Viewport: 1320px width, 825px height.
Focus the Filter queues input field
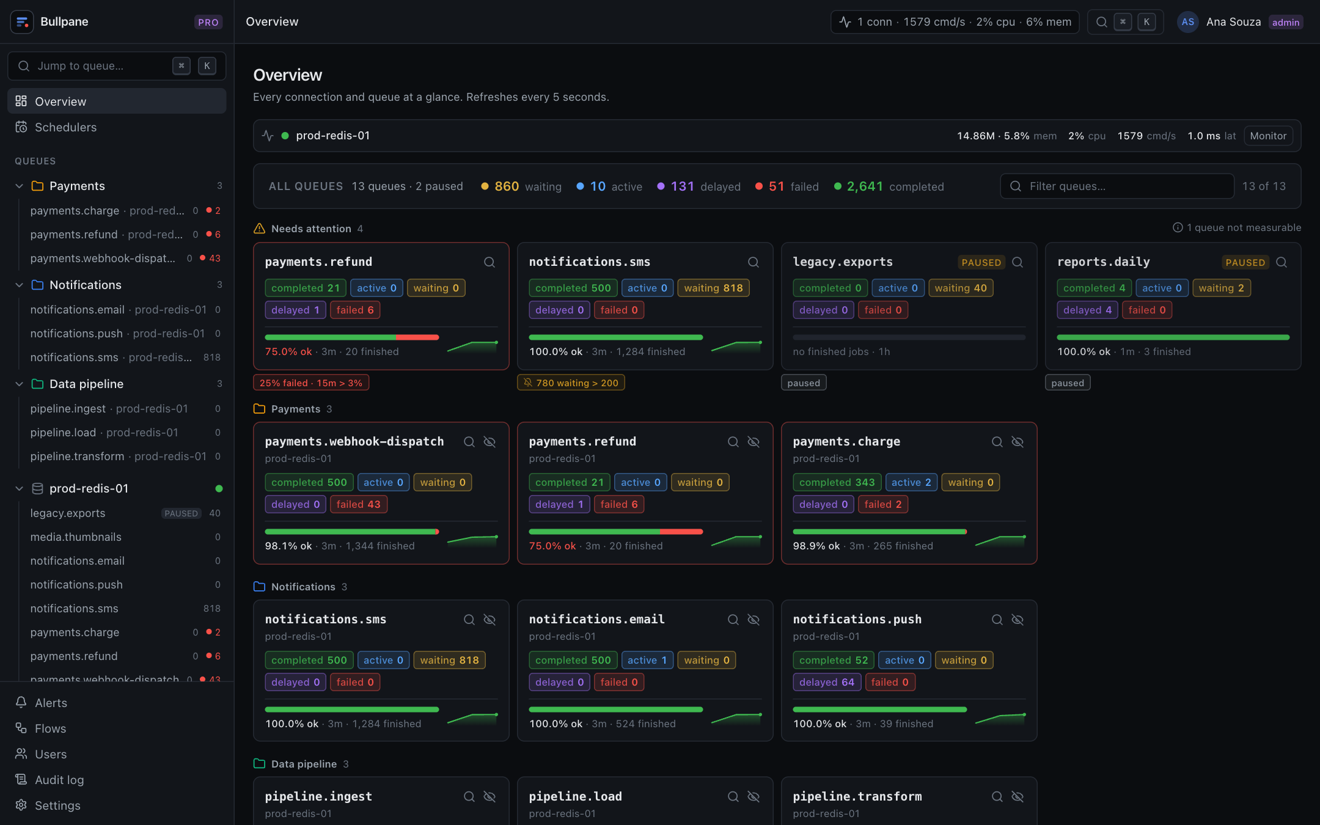tap(1117, 186)
